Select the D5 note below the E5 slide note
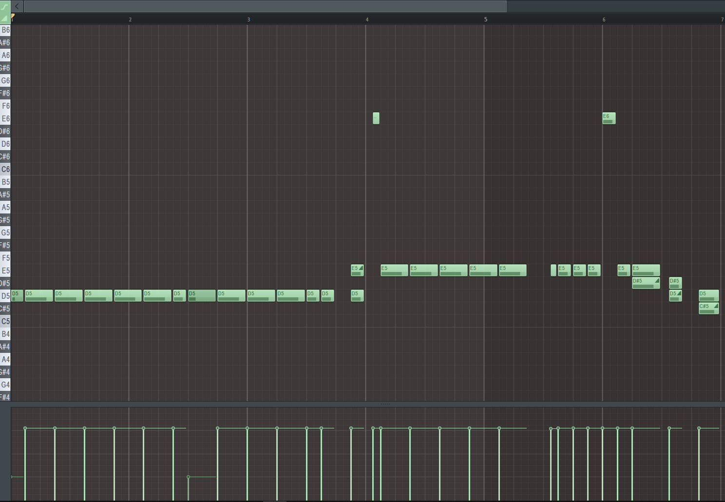Viewport: 725px width, 502px height. coord(357,296)
